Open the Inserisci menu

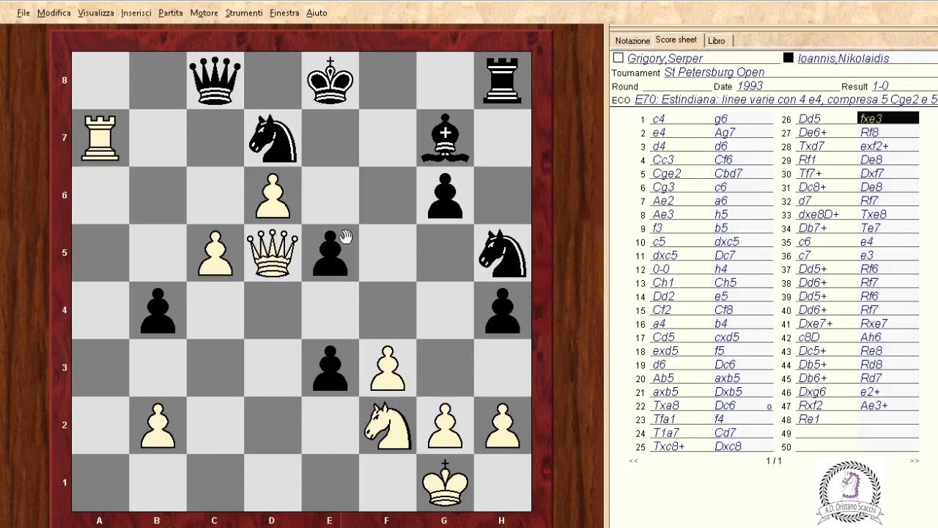point(136,12)
